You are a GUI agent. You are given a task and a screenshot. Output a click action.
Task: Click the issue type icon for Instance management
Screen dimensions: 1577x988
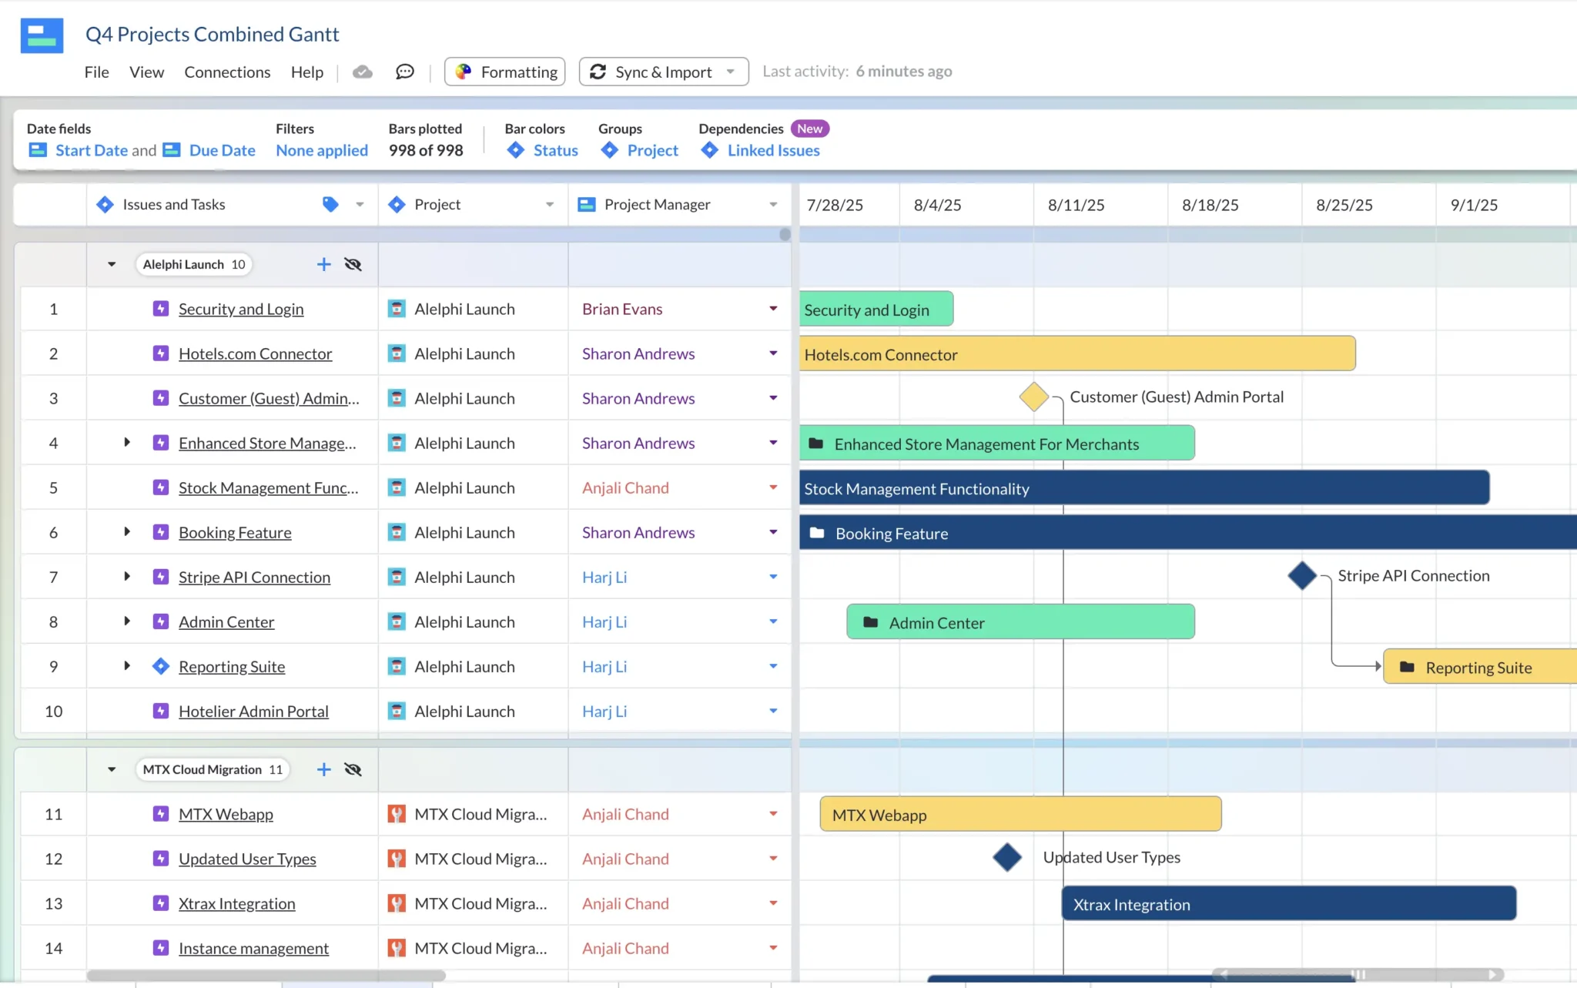point(160,948)
